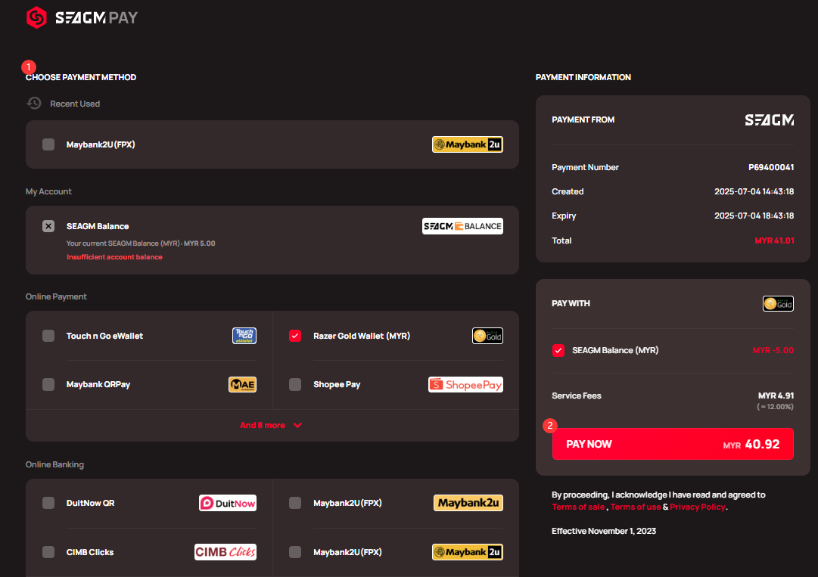Screen dimensions: 818x577
Task: Click the Created time 2025-07-04 14:43:18
Action: tap(754, 192)
